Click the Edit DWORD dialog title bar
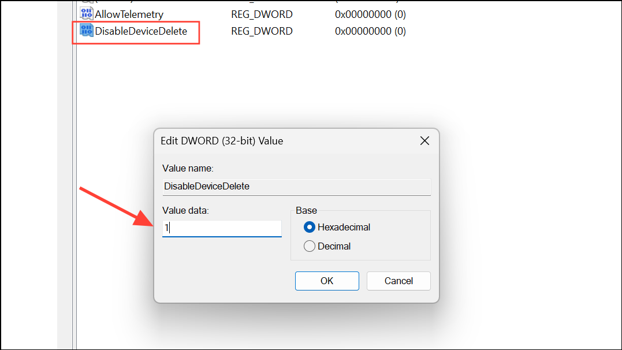Viewport: 622px width, 350px height. tap(260, 140)
